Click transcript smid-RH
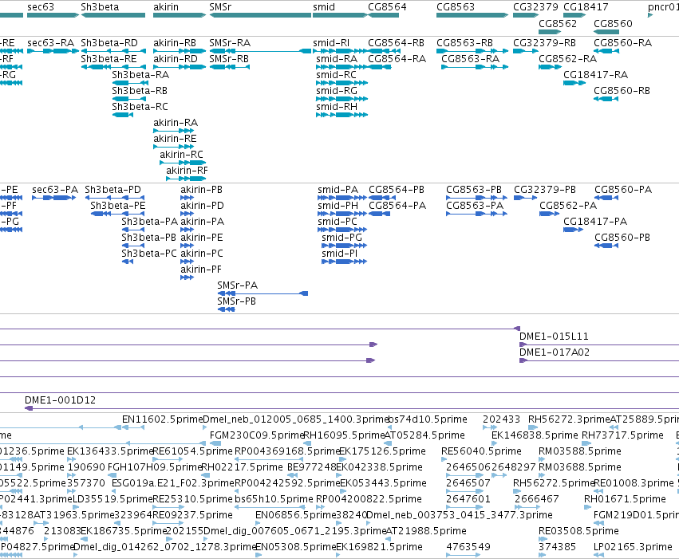679x559 pixels. pos(337,107)
